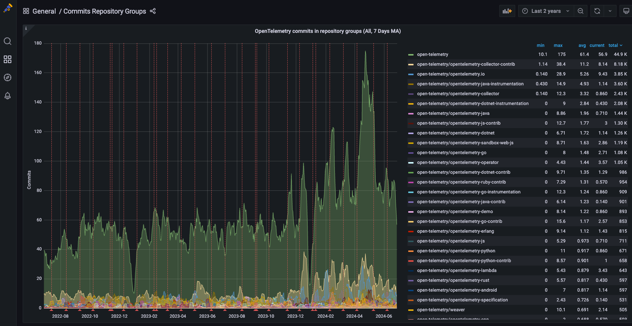The height and width of the screenshot is (326, 632).
Task: Open the Grafana home logo
Action: 8,8
